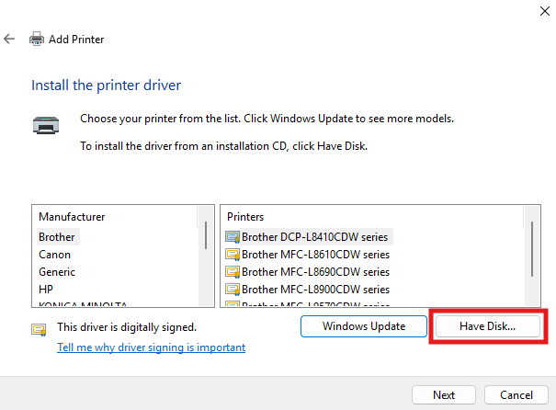Image resolution: width=556 pixels, height=410 pixels.
Task: Click the back arrow icon
Action: [9, 39]
